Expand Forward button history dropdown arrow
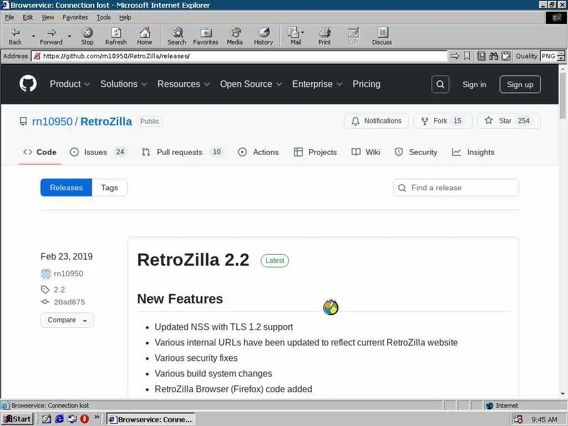This screenshot has height=426, width=568. click(69, 36)
